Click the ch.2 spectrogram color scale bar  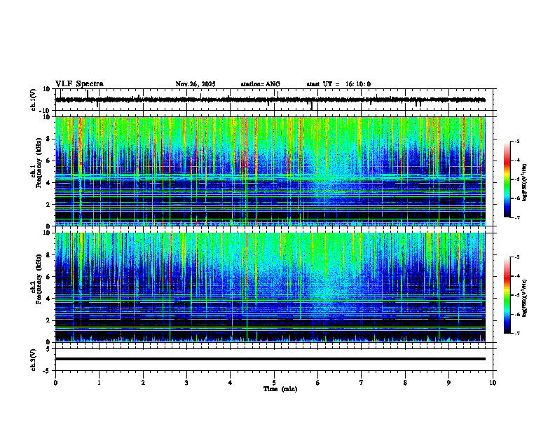coord(507,295)
